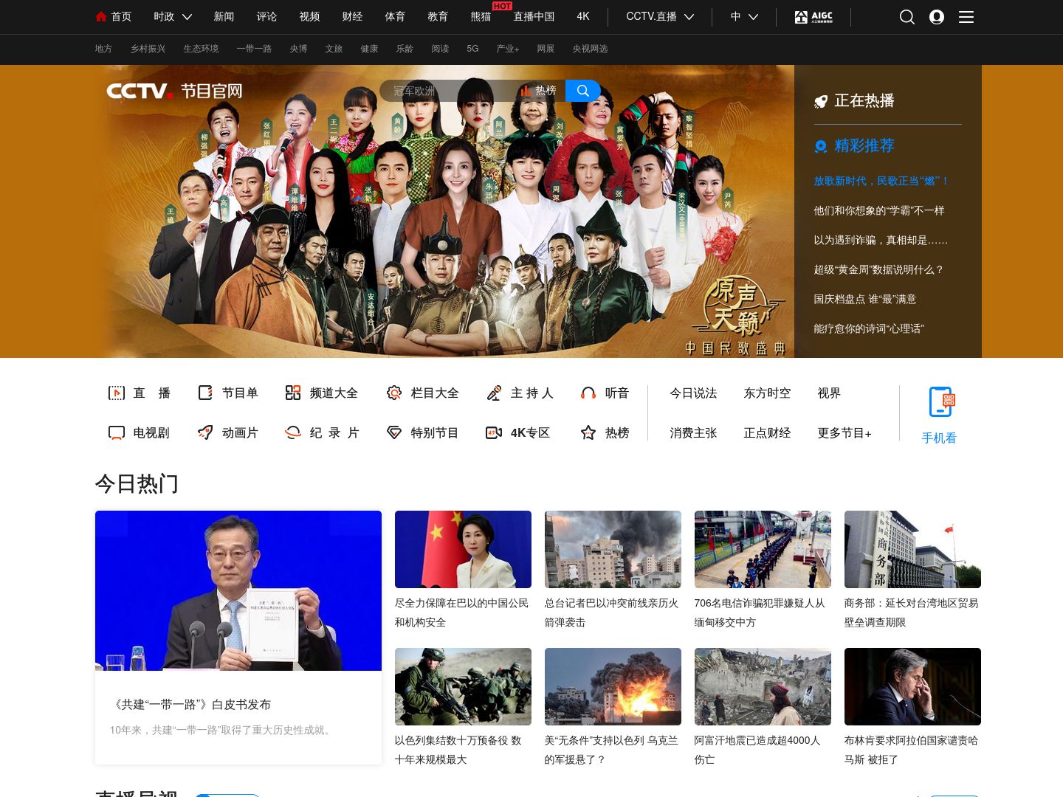Click the 听音 headphones icon
The image size is (1063, 797).
pyautogui.click(x=588, y=393)
